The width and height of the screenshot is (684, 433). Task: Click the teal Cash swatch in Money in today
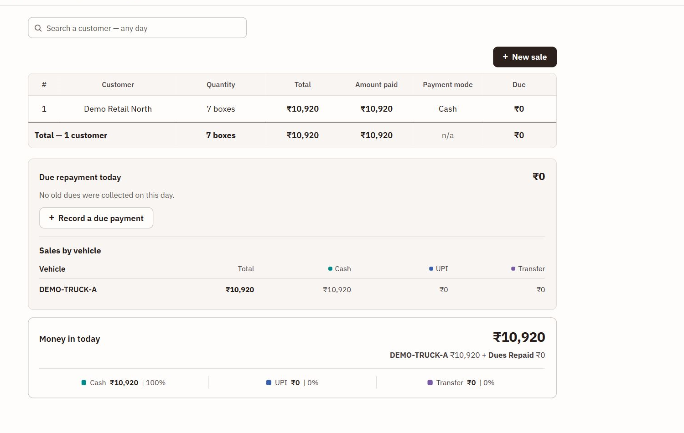point(84,383)
